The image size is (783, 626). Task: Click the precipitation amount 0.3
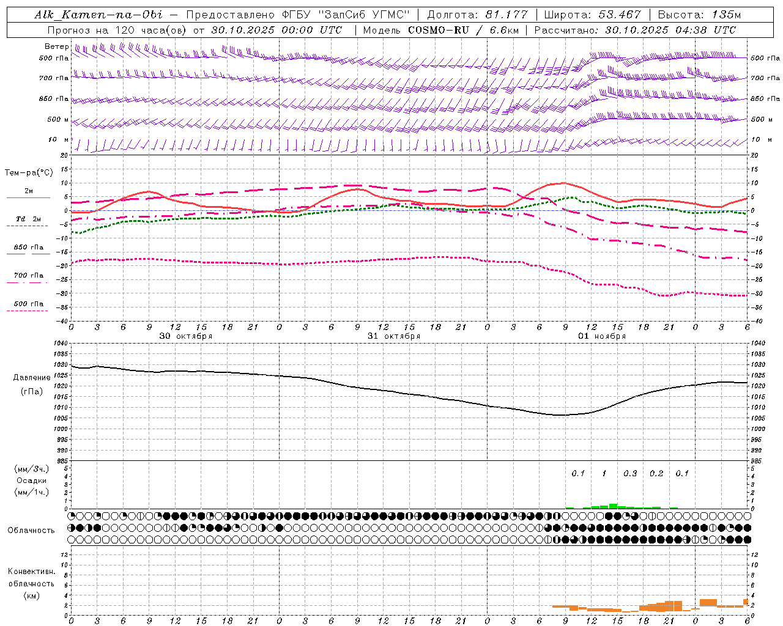point(630,474)
